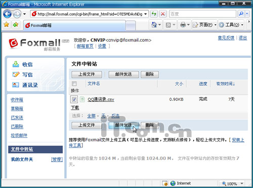Open the 工具(O) dropdown menu

point(231,25)
